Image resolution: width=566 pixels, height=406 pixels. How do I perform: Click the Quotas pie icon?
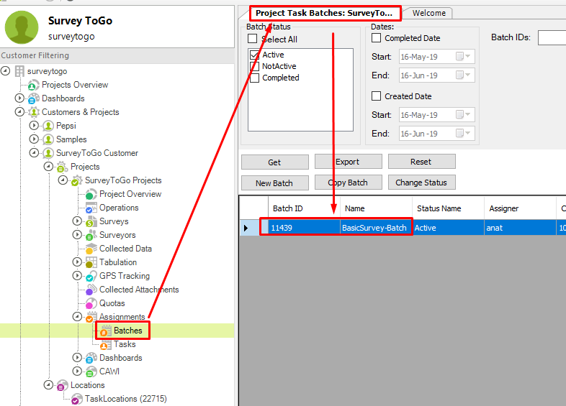pos(91,303)
